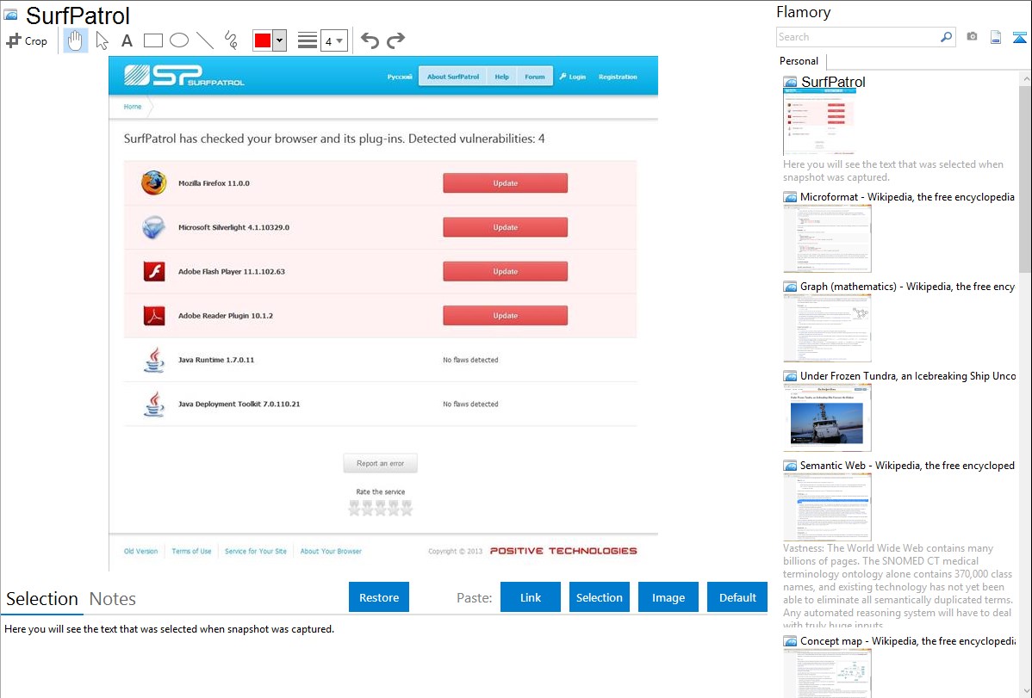Activate the hand pan tool
1032x698 pixels.
click(76, 40)
